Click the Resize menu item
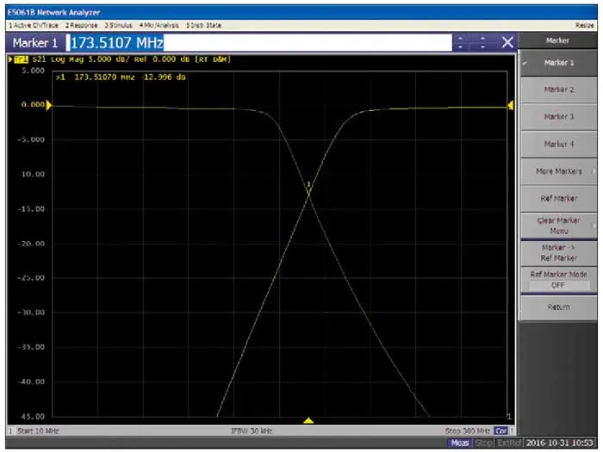Viewport: 603px width, 452px height. point(585,25)
